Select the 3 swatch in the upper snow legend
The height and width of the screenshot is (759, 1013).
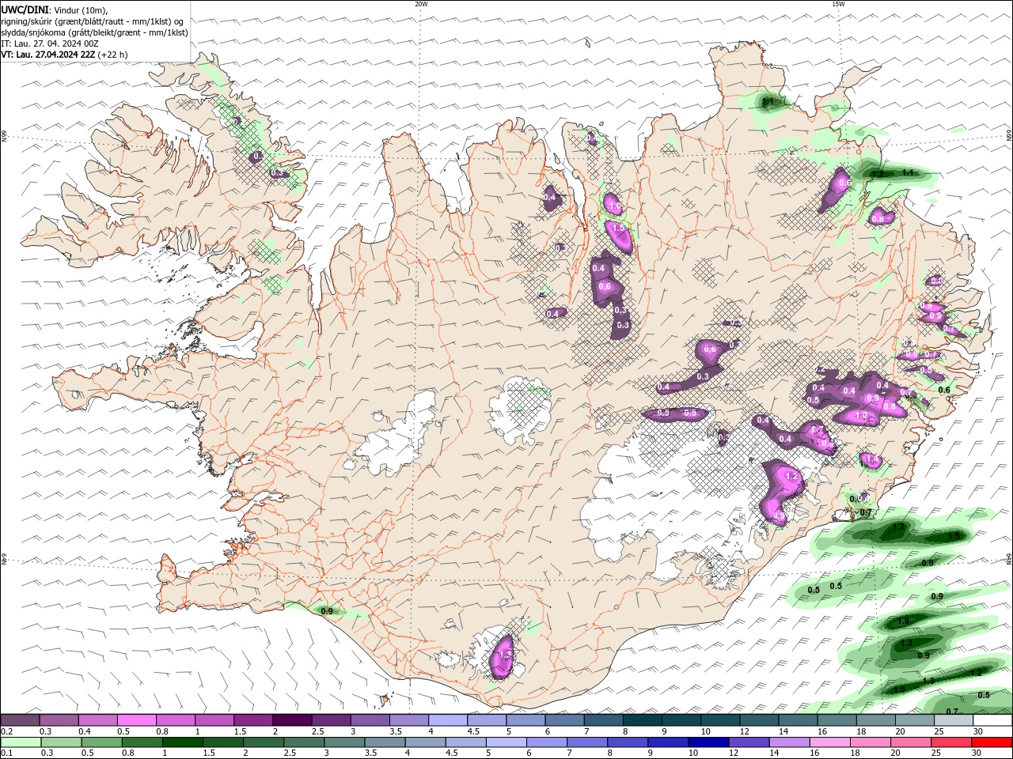pos(370,719)
